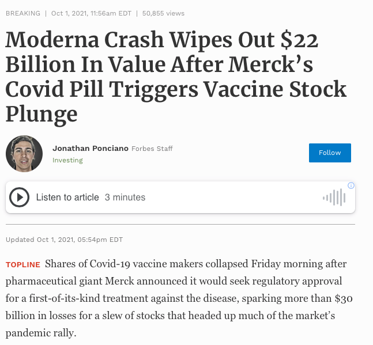The width and height of the screenshot is (373, 345).
Task: Click the BREAKING label
Action: tap(23, 13)
